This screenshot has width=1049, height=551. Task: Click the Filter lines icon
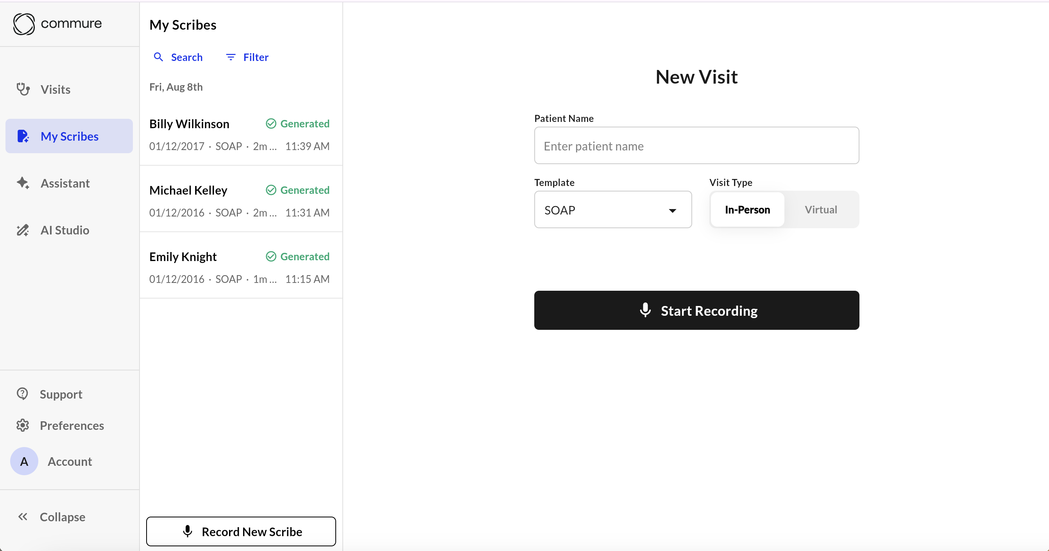pos(231,57)
